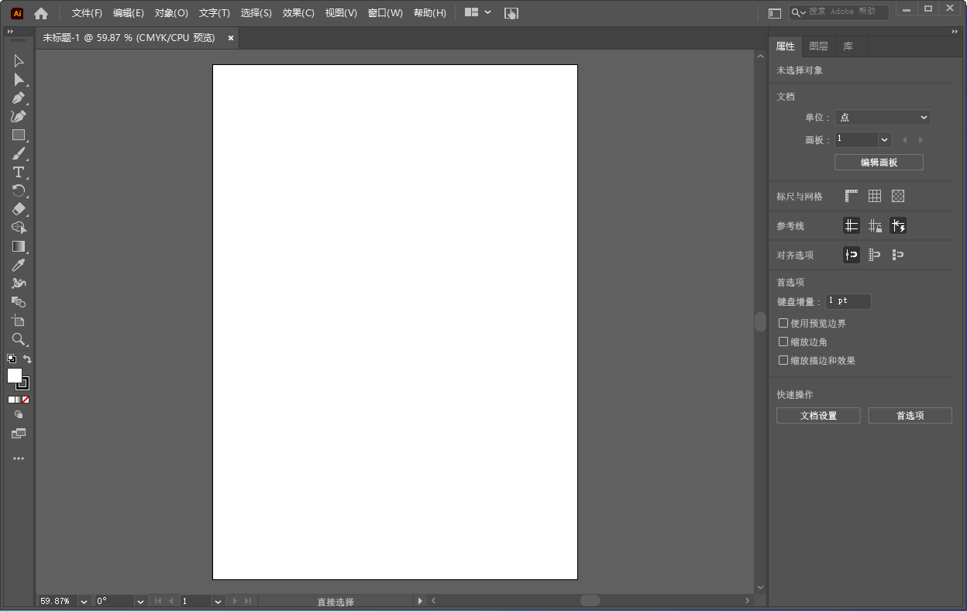Select the Eyedropper tool
Screen dimensions: 967x611
coord(17,265)
